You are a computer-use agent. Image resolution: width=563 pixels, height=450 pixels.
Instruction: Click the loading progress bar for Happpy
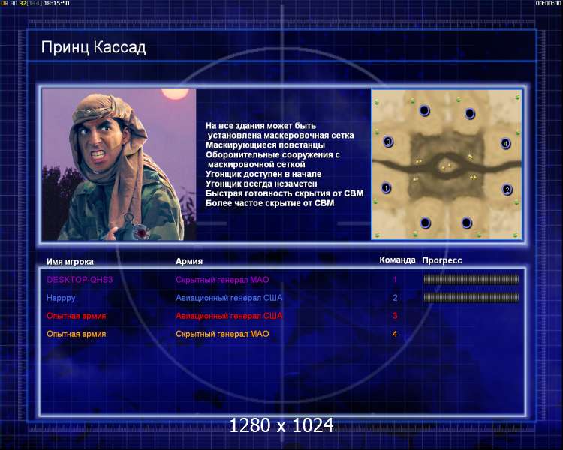click(x=471, y=297)
